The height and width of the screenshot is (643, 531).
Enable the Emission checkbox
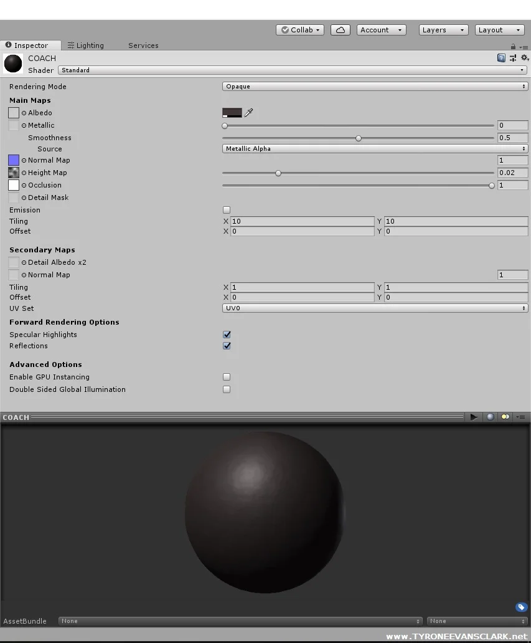(226, 210)
